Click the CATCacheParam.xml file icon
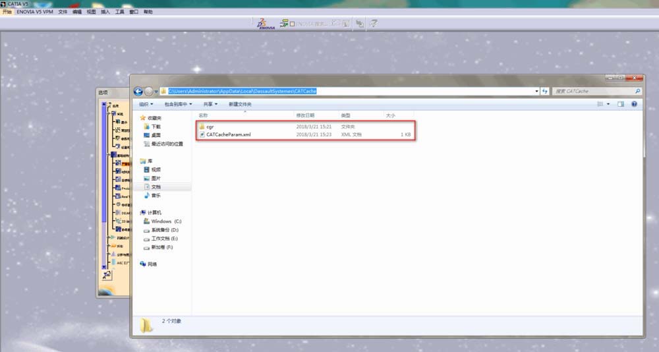This screenshot has height=352, width=659. (x=202, y=134)
